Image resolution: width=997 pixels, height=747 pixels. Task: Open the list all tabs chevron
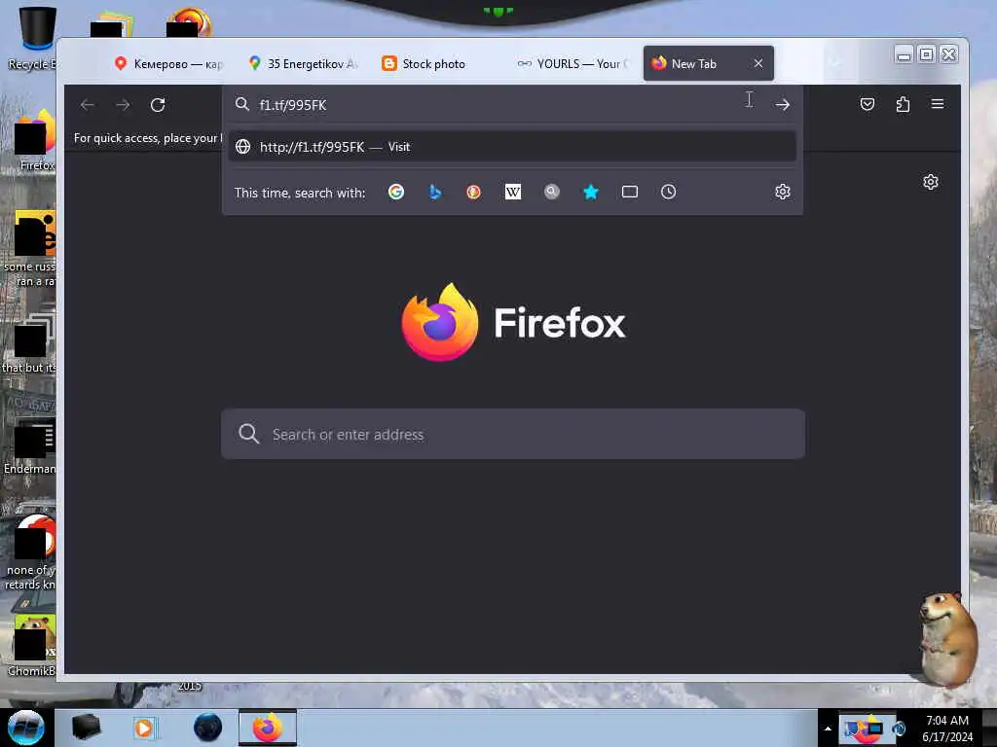pos(834,63)
